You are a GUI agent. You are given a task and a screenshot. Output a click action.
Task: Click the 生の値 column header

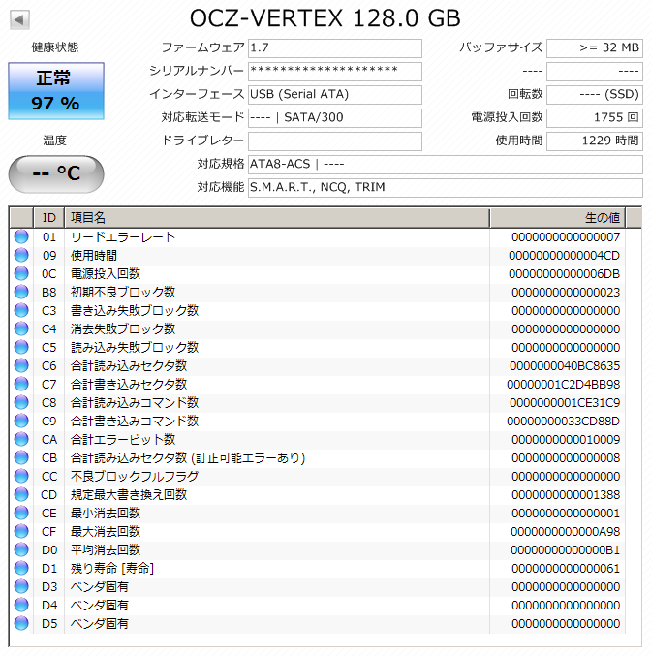click(x=558, y=218)
